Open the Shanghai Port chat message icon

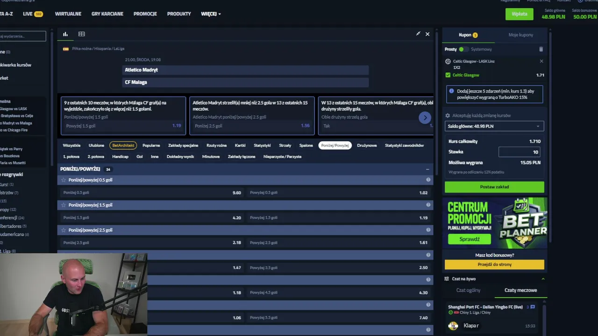[533, 307]
